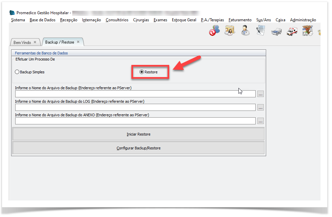Open the medicine supplies box icon

307,31
